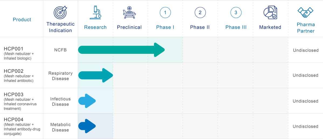
Task: Click the hospital bed Preclinical icon
Action: [x=129, y=13]
